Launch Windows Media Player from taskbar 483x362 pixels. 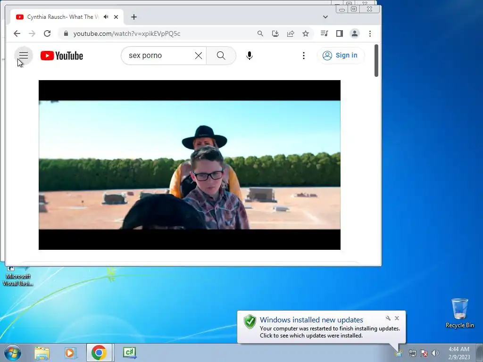click(70, 353)
